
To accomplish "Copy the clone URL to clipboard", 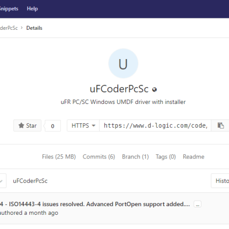I will tap(220, 125).
